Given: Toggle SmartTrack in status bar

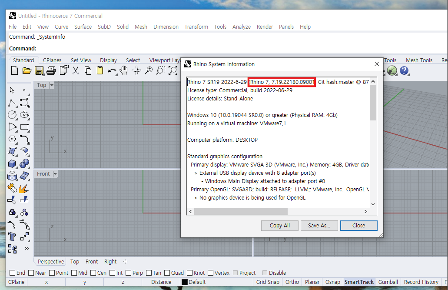Looking at the screenshot, I should pos(359,282).
